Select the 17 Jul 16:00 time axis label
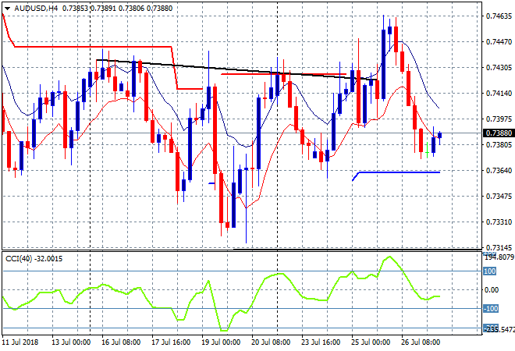 (x=171, y=342)
